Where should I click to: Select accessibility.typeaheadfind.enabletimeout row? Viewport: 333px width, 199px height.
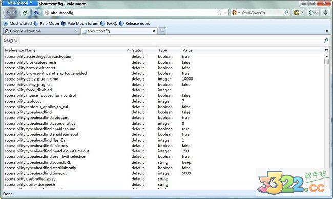pyautogui.click(x=164, y=134)
